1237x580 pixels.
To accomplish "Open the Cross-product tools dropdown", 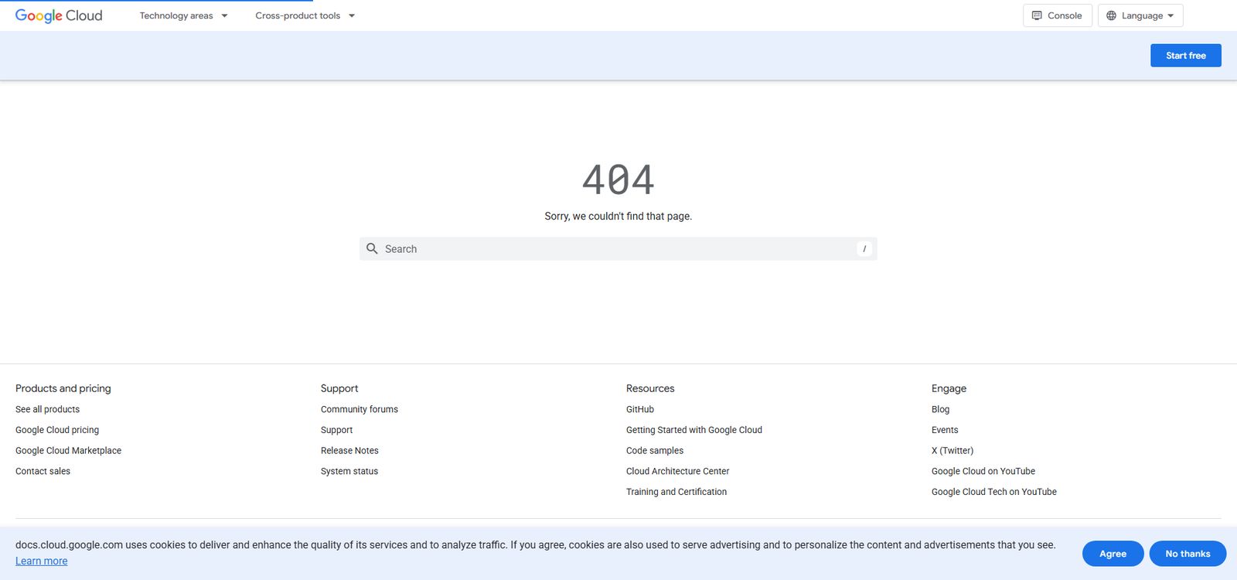I will [x=305, y=15].
